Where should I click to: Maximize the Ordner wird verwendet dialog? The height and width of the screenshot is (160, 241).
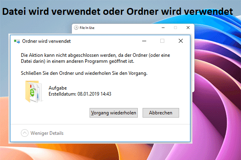pyautogui.click(x=162, y=41)
